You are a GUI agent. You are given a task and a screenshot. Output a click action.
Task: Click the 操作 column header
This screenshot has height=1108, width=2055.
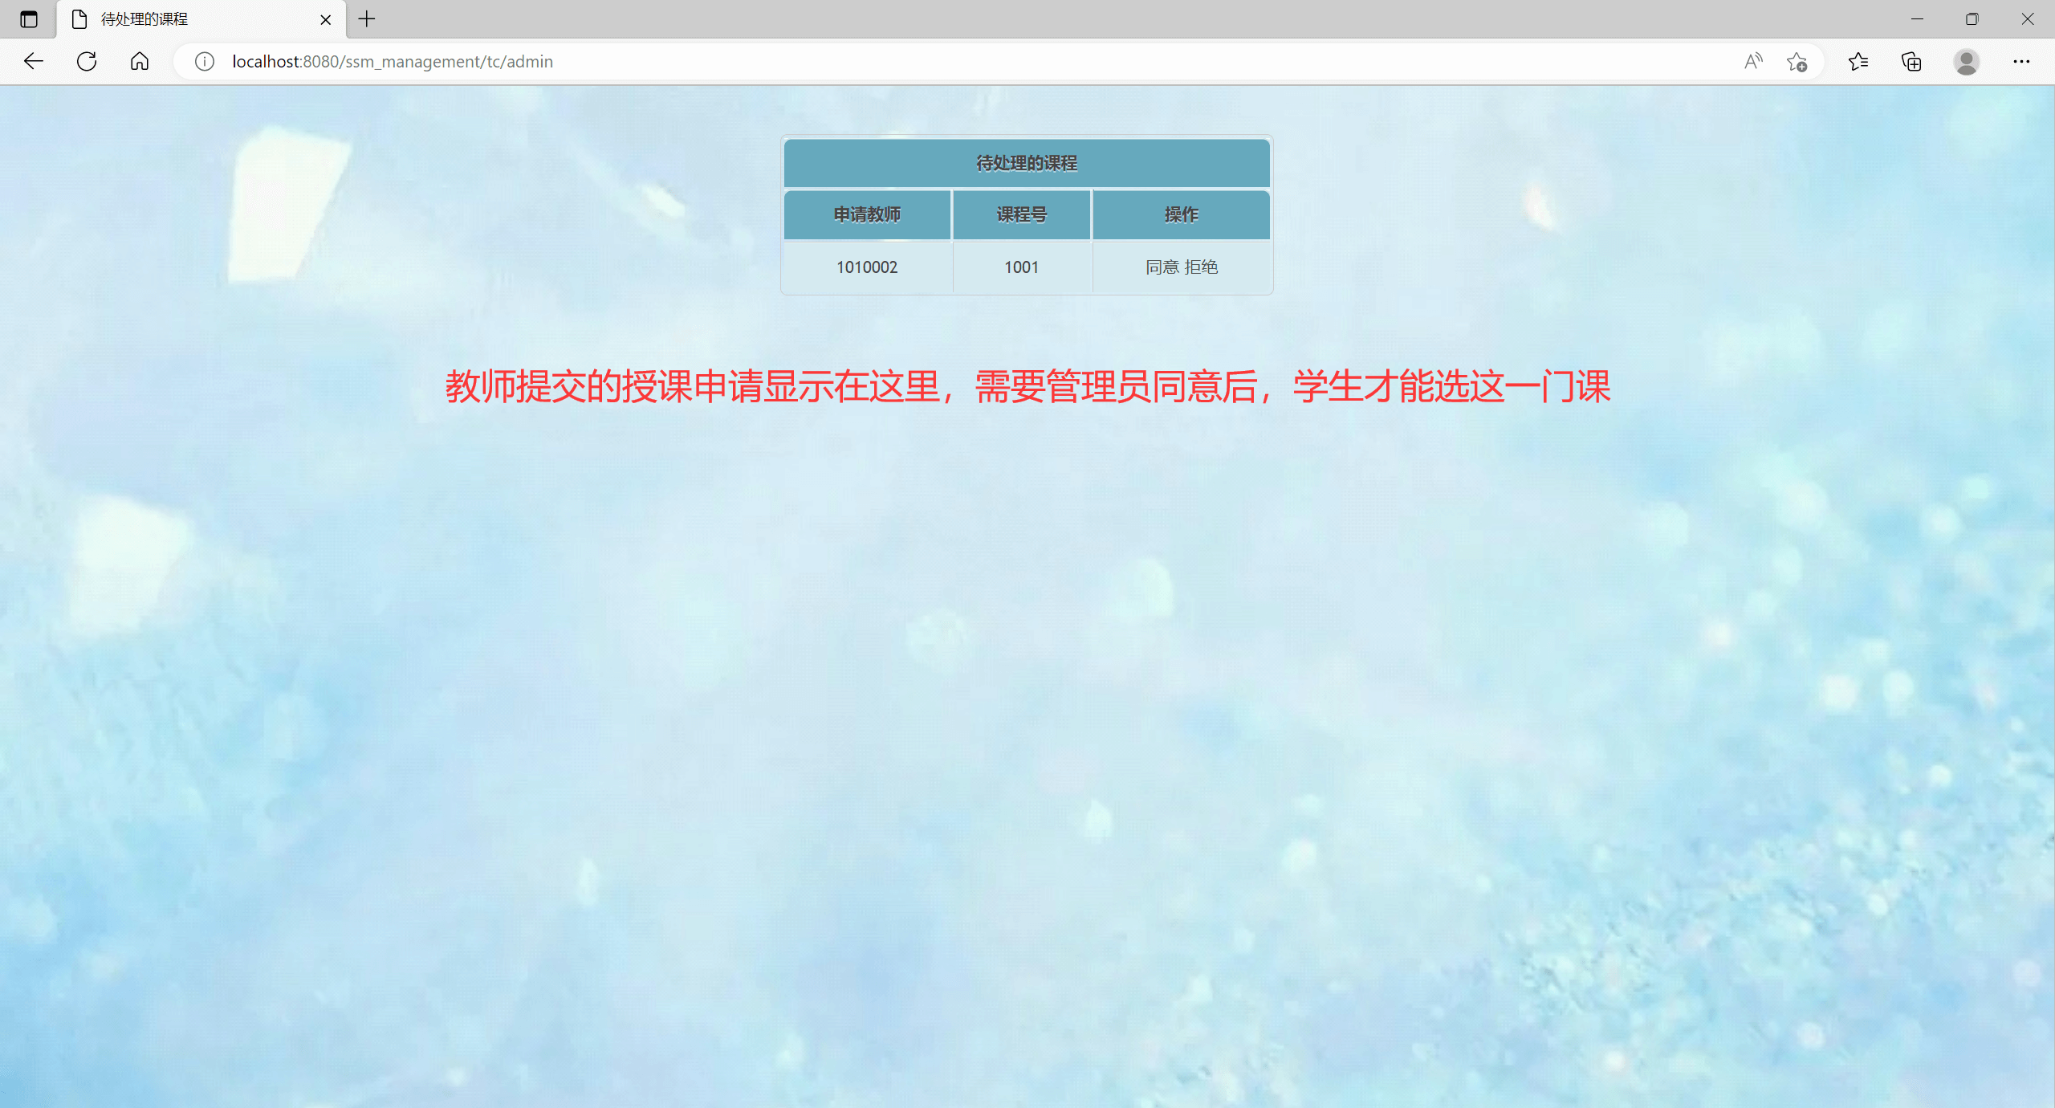(1181, 214)
